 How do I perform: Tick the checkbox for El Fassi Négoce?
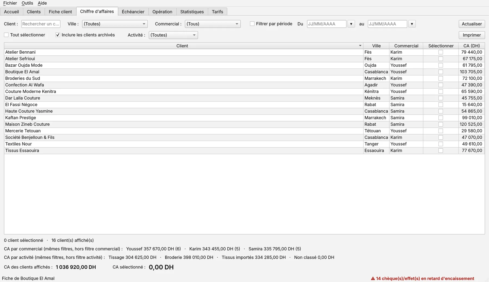coord(441,105)
